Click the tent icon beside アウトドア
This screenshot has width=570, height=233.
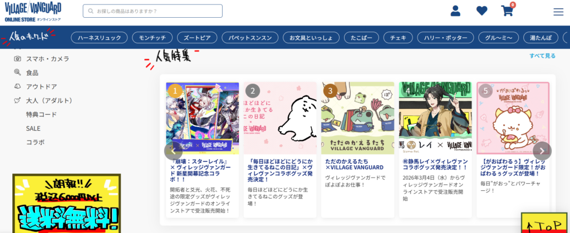click(17, 86)
